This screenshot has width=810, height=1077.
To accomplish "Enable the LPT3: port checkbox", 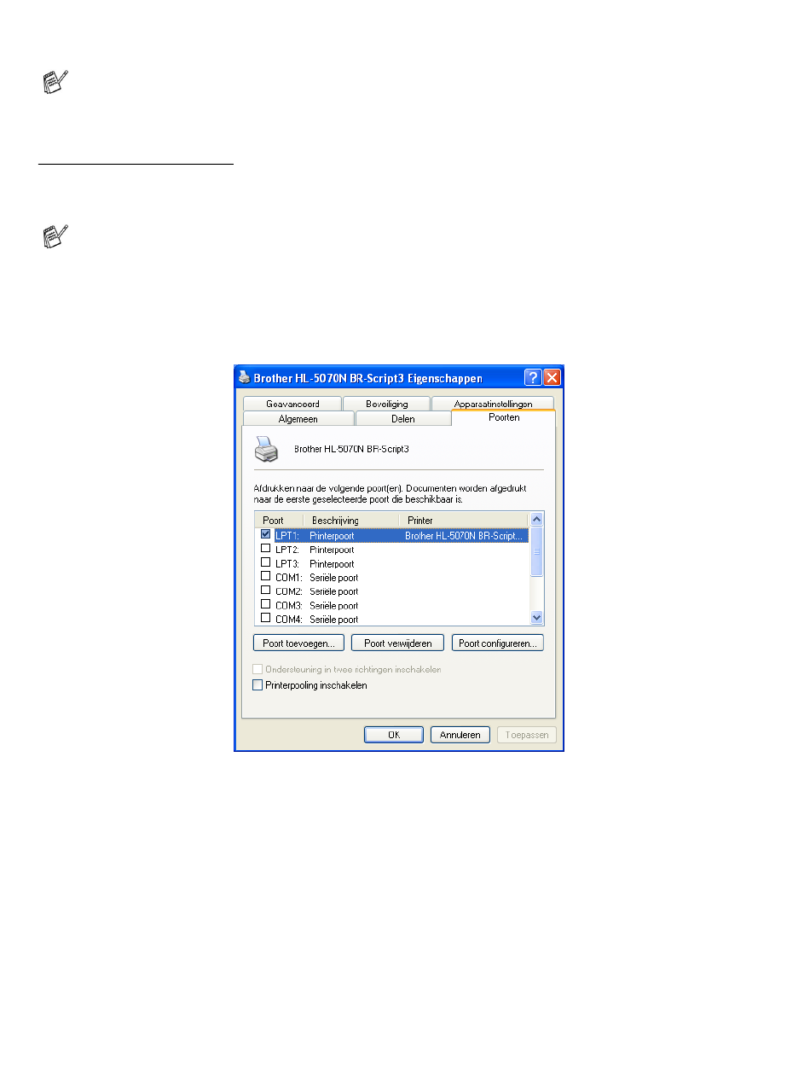I will 265,562.
